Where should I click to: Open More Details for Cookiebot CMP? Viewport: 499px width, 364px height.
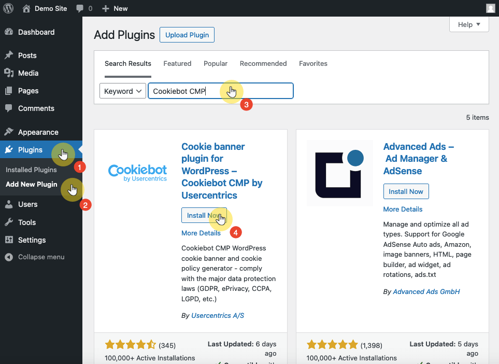click(201, 233)
